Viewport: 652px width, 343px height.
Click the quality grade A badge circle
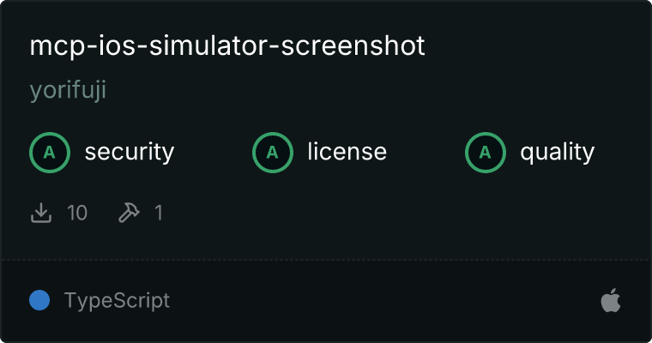point(486,153)
